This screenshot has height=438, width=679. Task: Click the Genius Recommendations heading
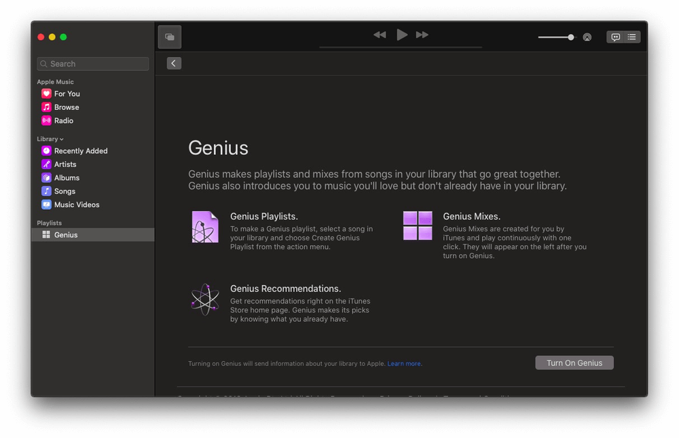pos(286,289)
